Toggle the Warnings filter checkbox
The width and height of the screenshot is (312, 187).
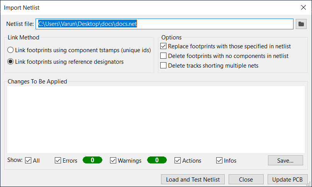coord(113,160)
